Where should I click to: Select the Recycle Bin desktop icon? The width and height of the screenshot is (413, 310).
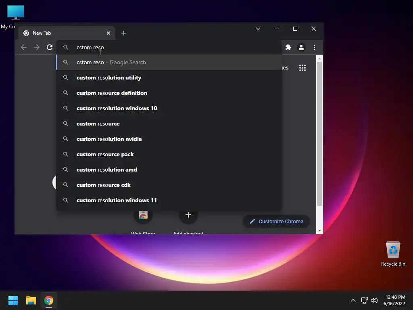393,254
